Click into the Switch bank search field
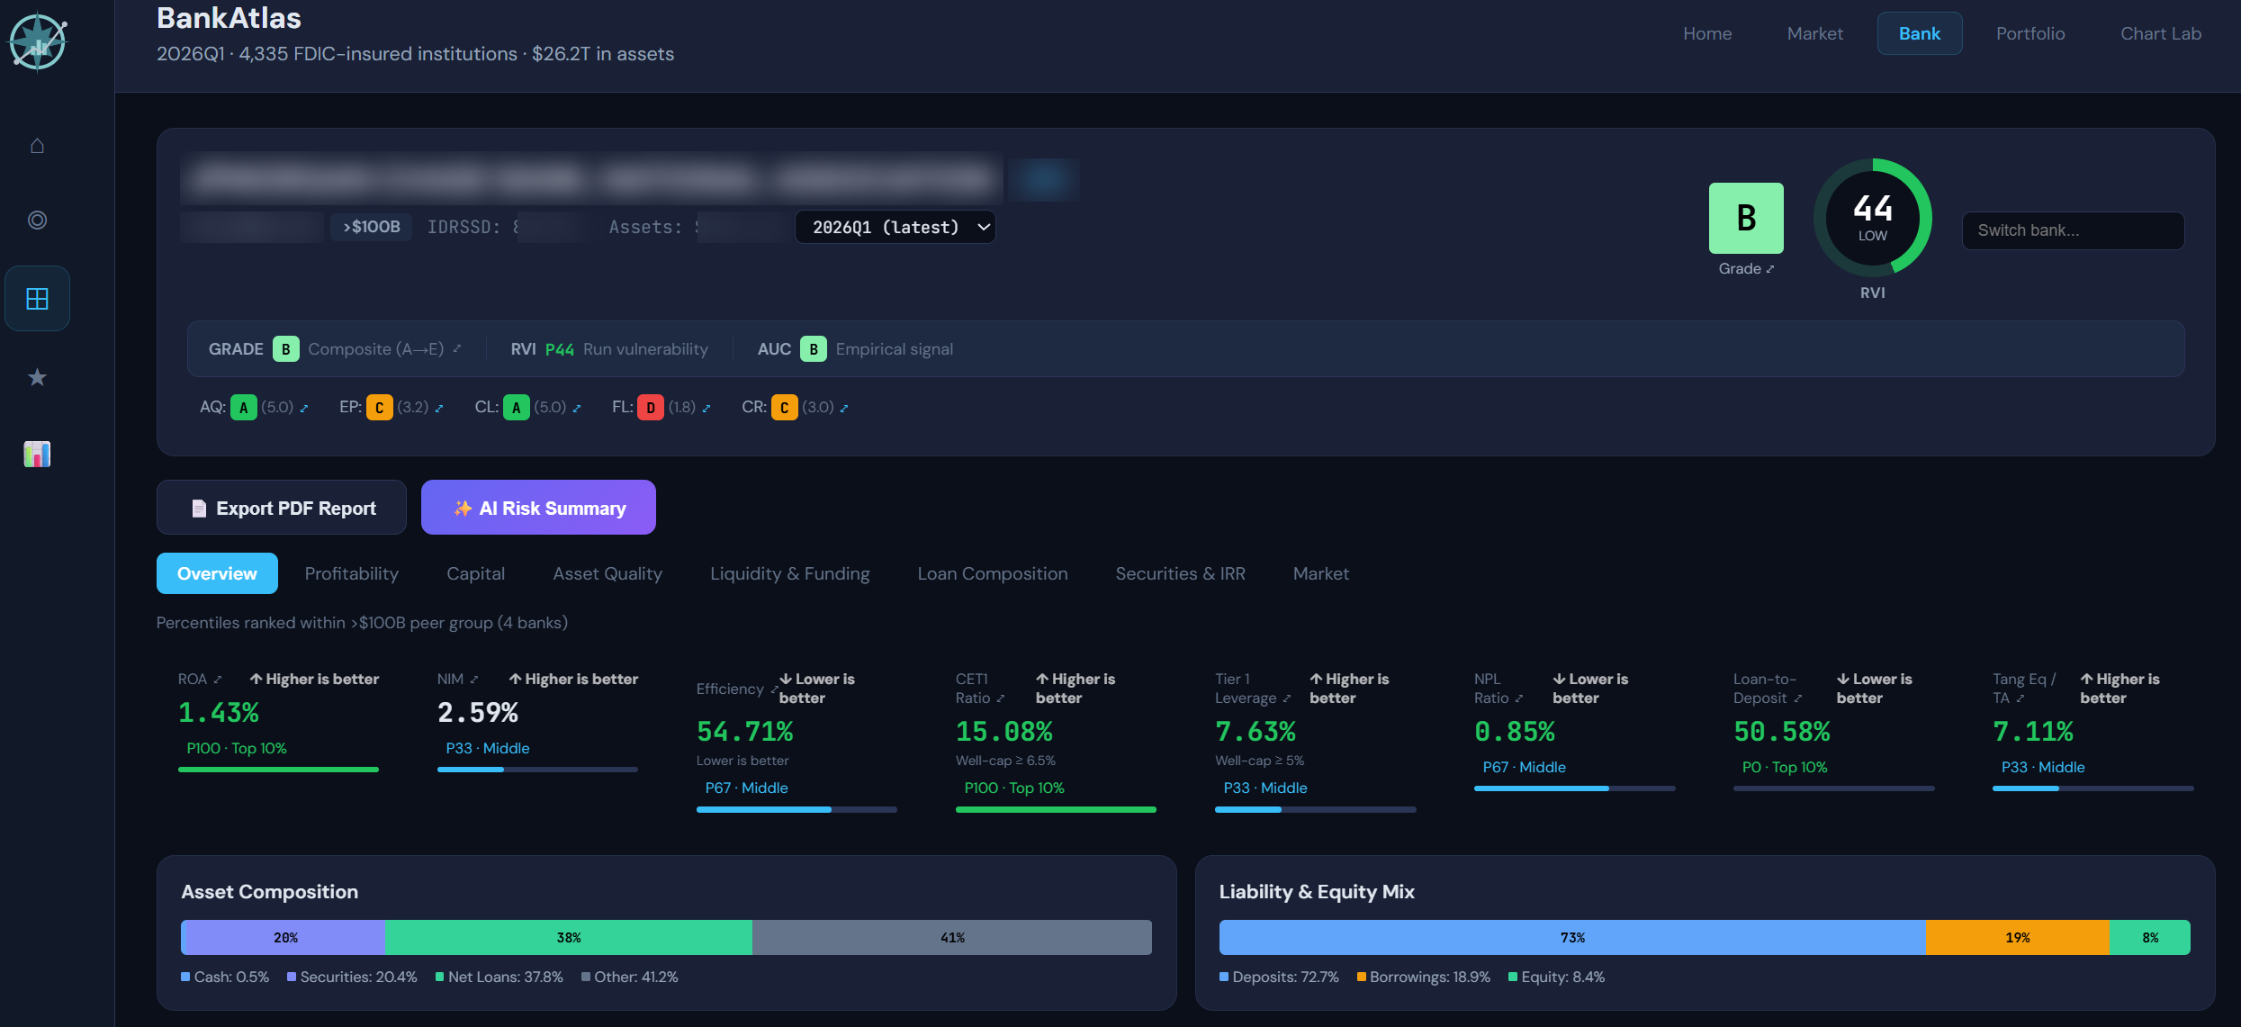Viewport: 2241px width, 1027px height. (x=2073, y=230)
